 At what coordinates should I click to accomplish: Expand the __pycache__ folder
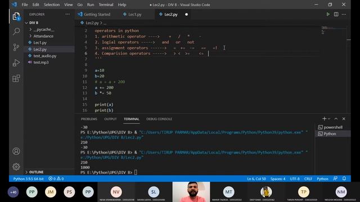coord(44,30)
